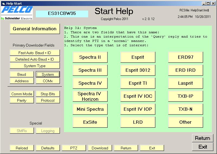Click the 'Special' section label

pos(36,123)
